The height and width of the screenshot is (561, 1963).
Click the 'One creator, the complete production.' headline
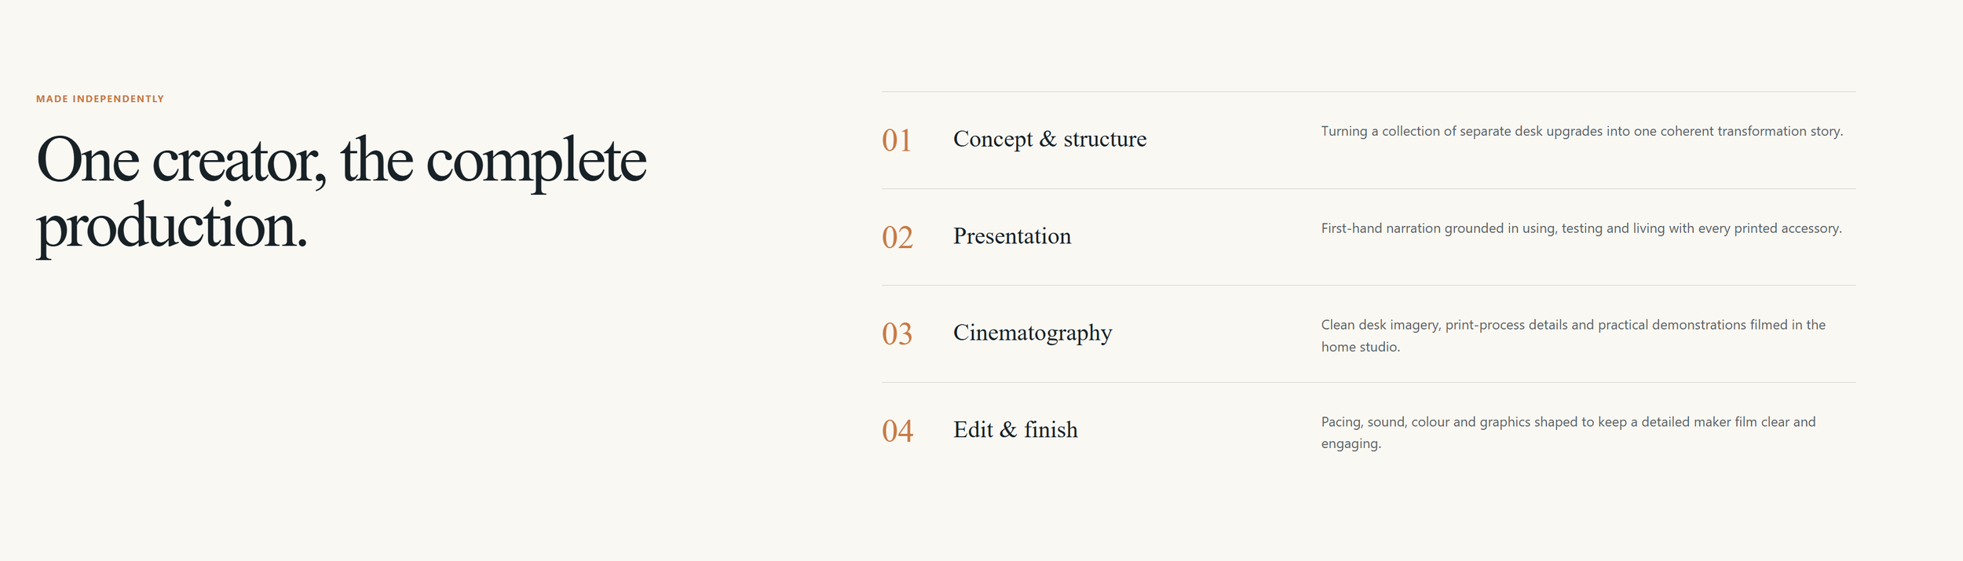point(342,194)
